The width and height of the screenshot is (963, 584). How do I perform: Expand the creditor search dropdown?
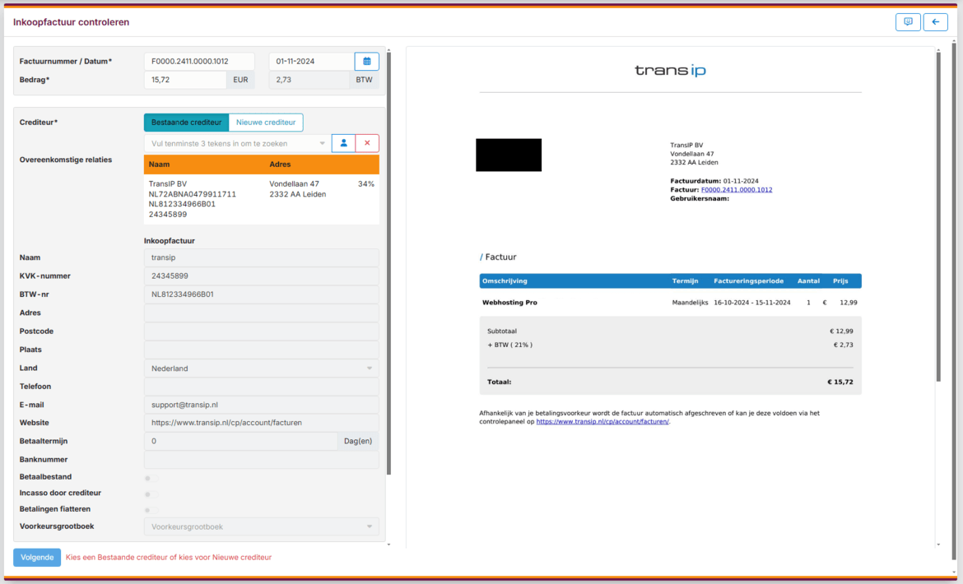pyautogui.click(x=323, y=144)
